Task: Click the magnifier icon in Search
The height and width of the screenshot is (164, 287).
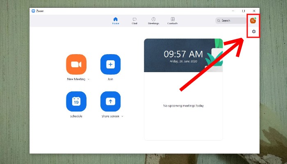Action: (219, 20)
